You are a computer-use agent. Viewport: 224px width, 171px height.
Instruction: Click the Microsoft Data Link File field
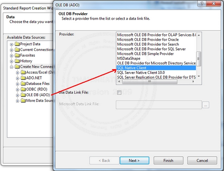point(159,105)
